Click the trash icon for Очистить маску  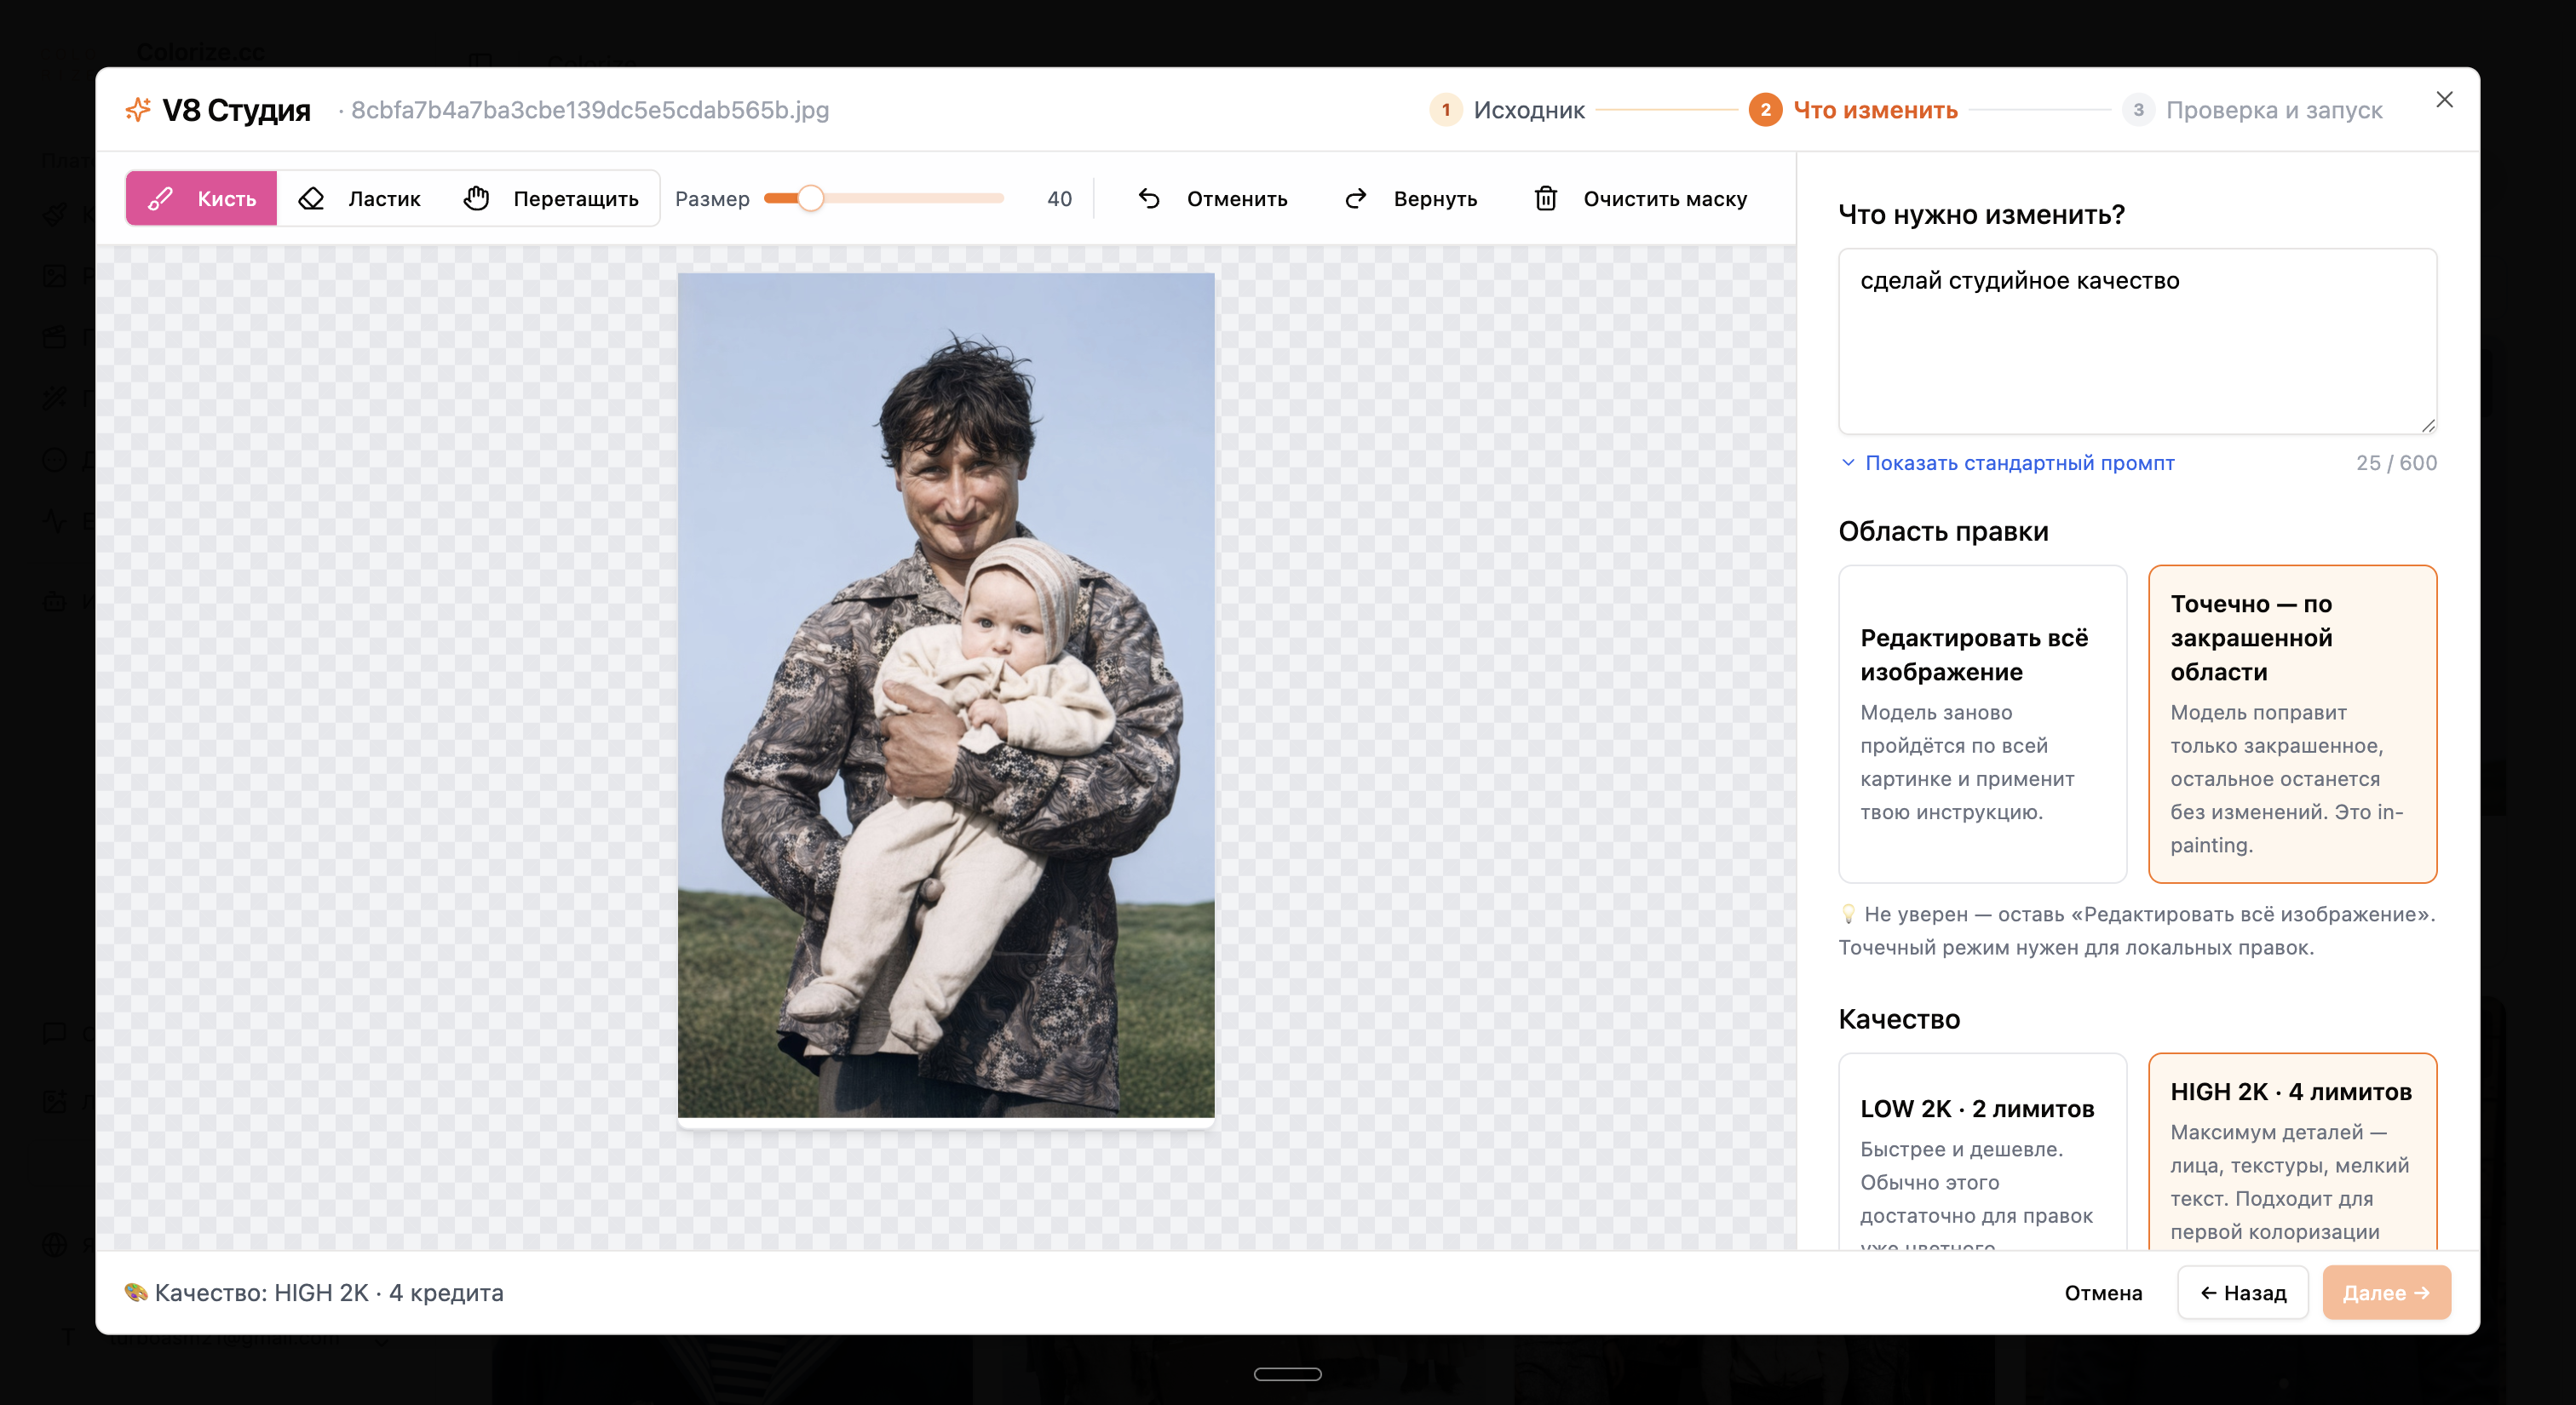click(x=1546, y=199)
